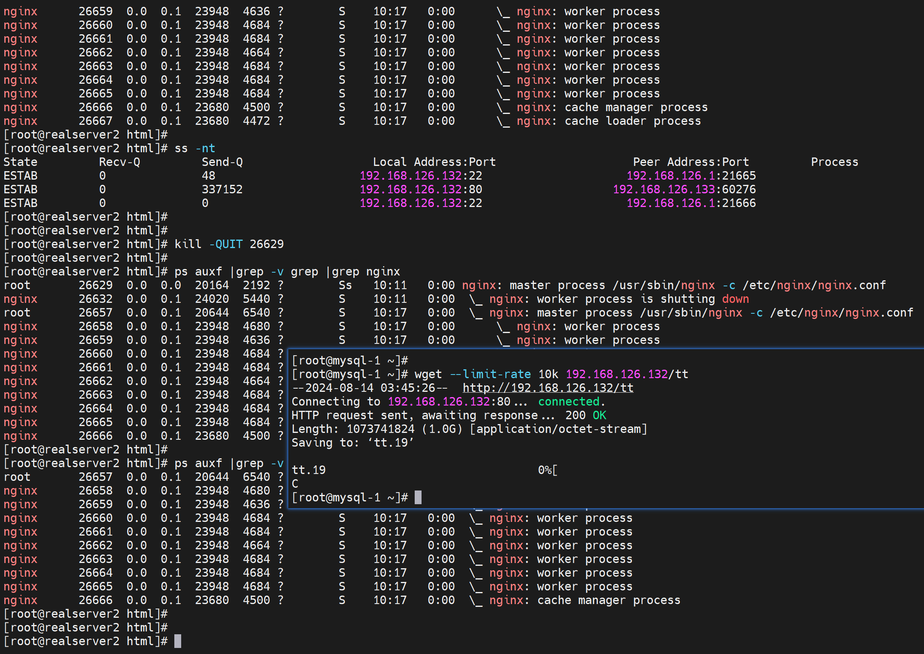The image size is (924, 654).
Task: Click the Recv-Q column header
Action: coord(120,162)
